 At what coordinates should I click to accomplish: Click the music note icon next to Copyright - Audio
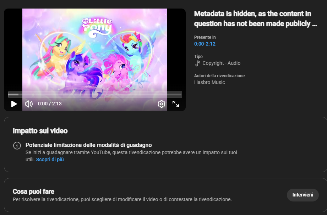tap(197, 63)
